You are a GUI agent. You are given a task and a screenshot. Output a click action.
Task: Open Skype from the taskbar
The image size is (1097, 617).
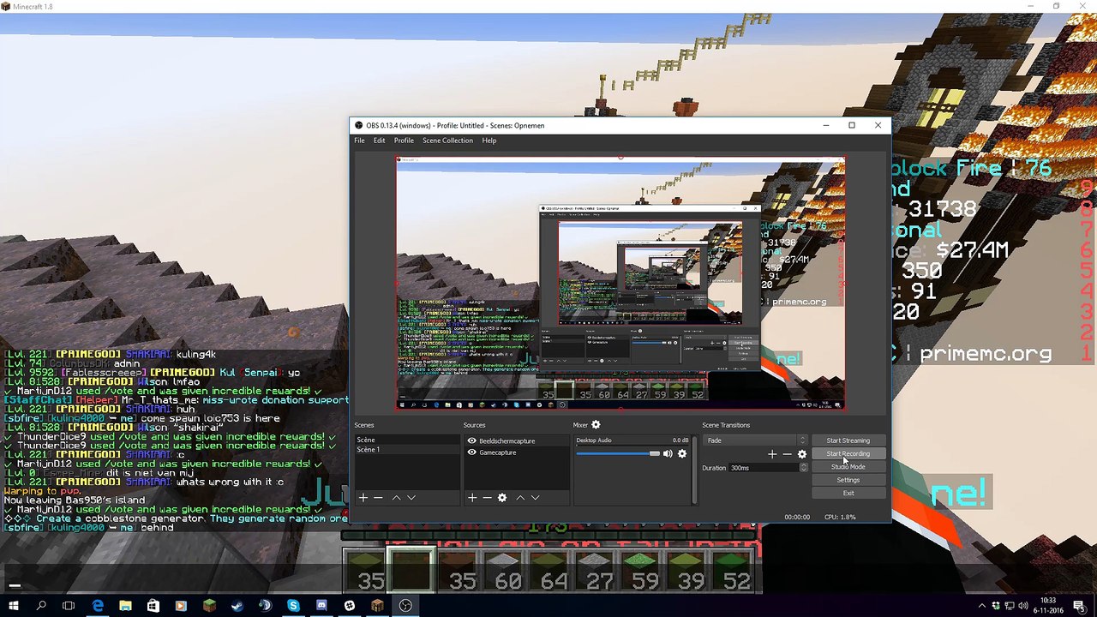tap(293, 606)
